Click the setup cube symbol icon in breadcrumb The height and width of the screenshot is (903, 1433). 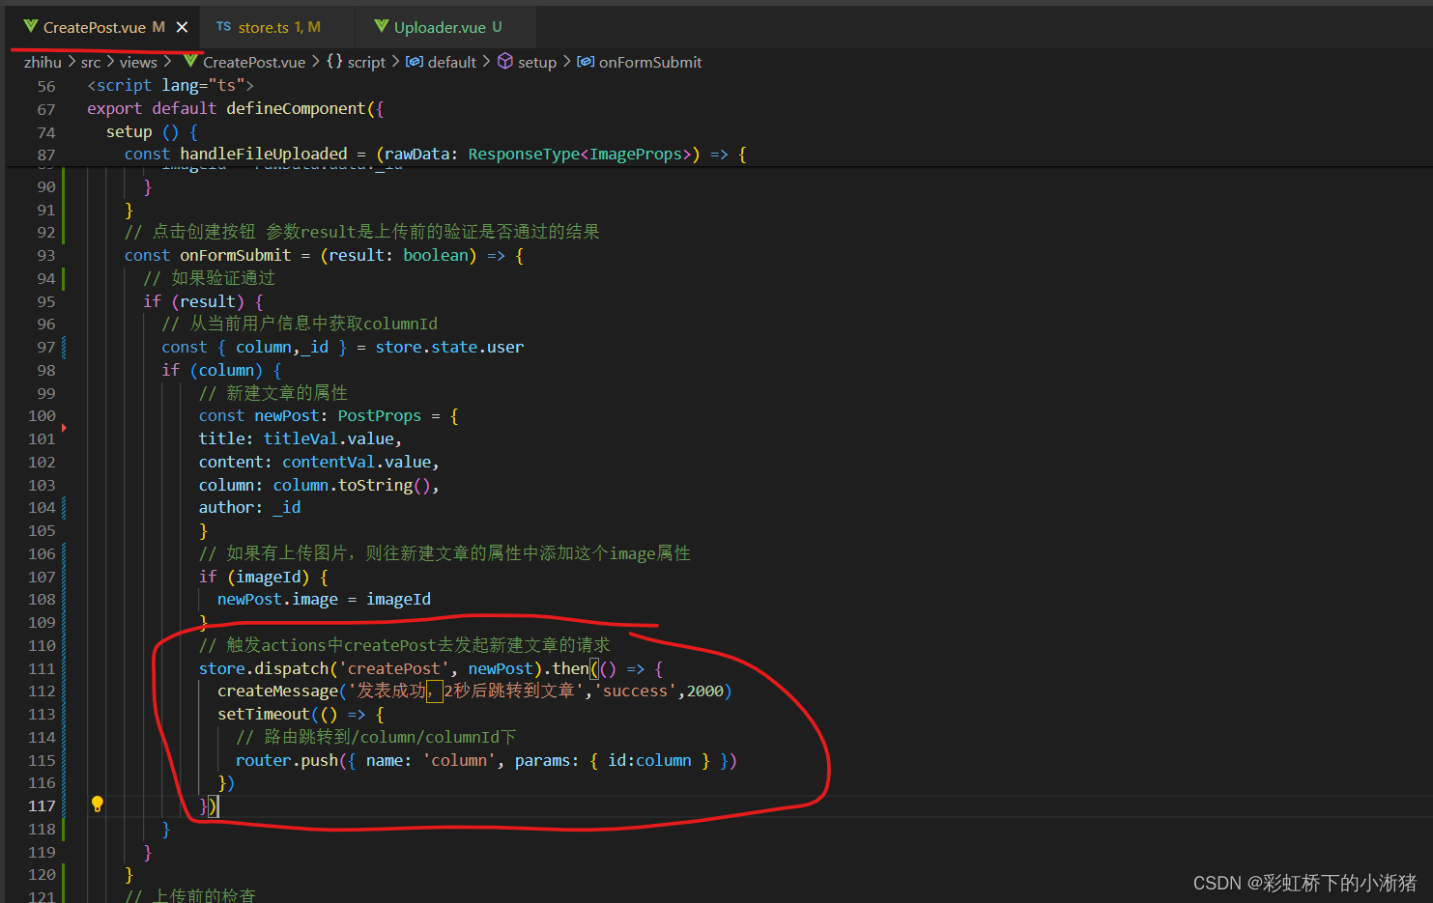tap(505, 62)
